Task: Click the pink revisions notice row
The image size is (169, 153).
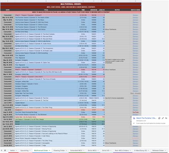Action: [71, 12]
